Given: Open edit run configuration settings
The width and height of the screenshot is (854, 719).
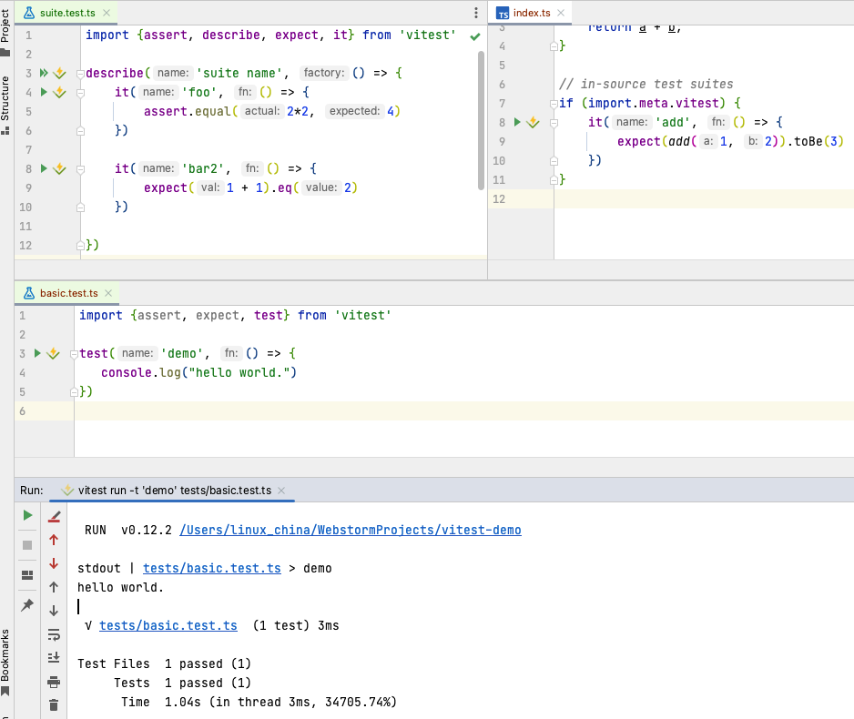Looking at the screenshot, I should pos(54,517).
